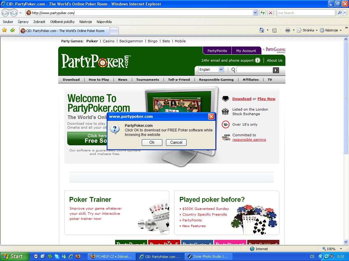Click Cancel in the download dialog
Image resolution: width=349 pixels, height=261 pixels.
click(x=176, y=143)
